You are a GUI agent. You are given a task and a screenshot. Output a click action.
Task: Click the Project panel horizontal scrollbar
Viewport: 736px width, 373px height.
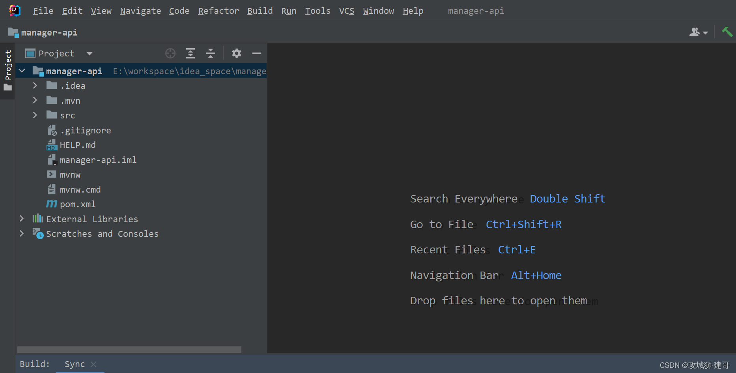pyautogui.click(x=129, y=349)
